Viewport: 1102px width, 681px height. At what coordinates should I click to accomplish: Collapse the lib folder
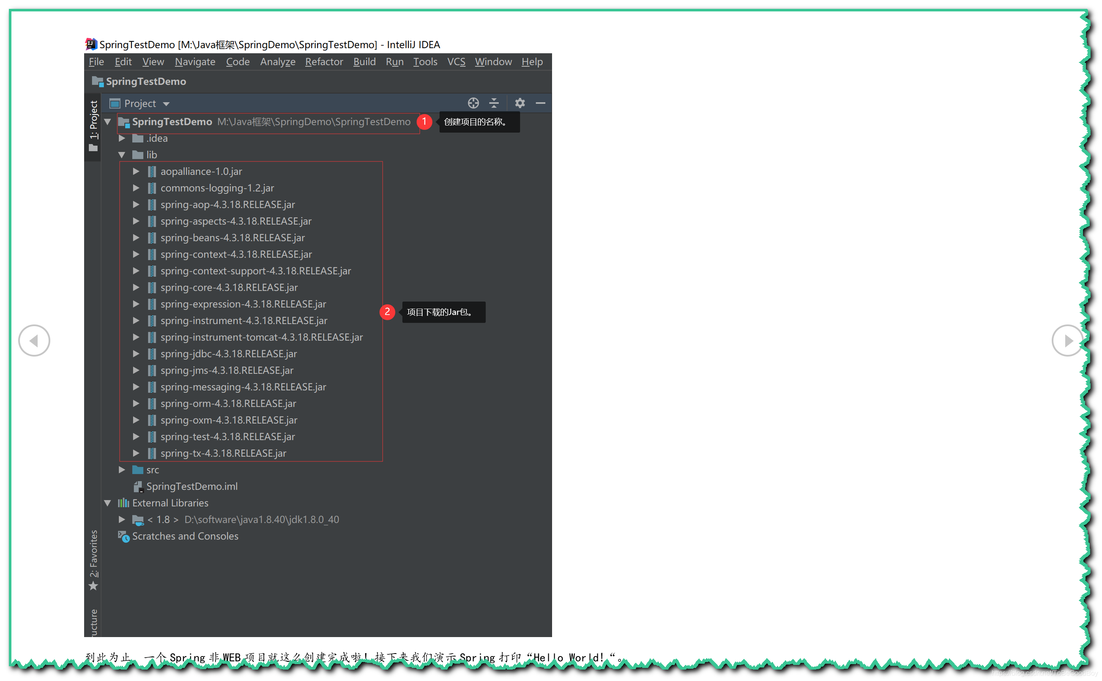[122, 155]
